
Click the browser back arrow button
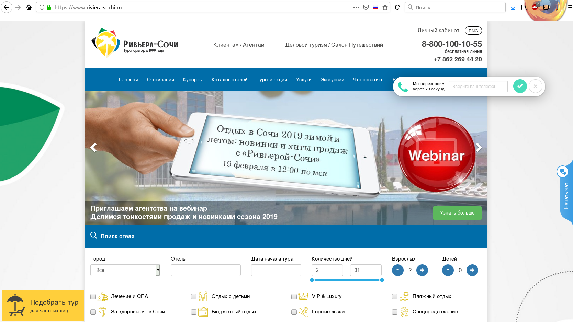coord(6,7)
